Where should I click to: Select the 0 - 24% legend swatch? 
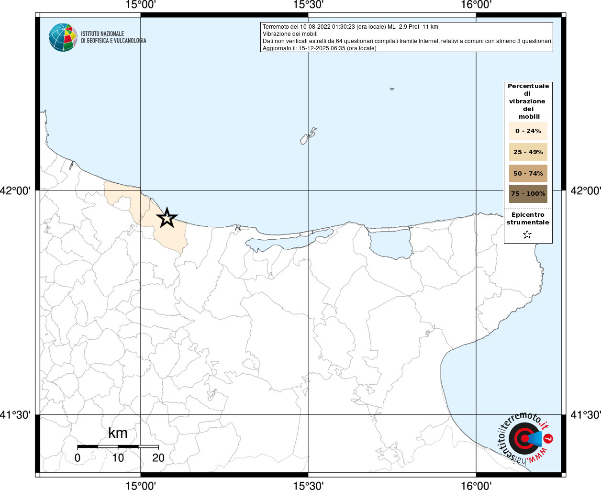click(528, 131)
